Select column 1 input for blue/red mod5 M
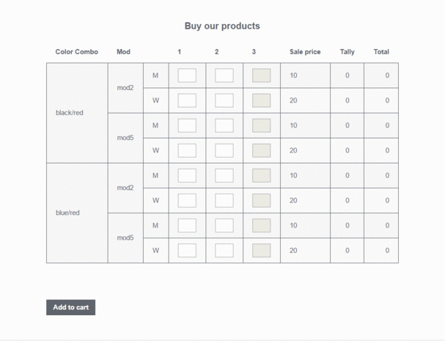445x341 pixels. (187, 225)
